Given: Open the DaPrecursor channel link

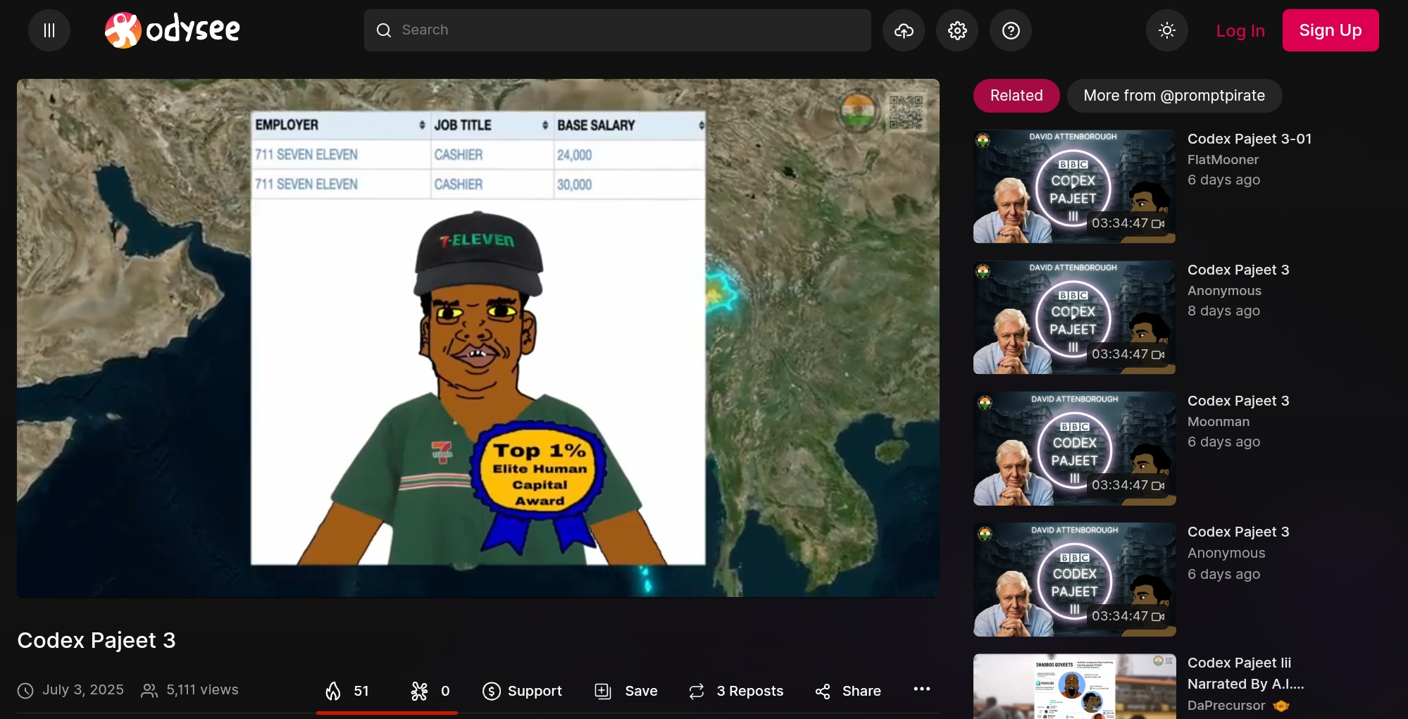Looking at the screenshot, I should point(1226,706).
